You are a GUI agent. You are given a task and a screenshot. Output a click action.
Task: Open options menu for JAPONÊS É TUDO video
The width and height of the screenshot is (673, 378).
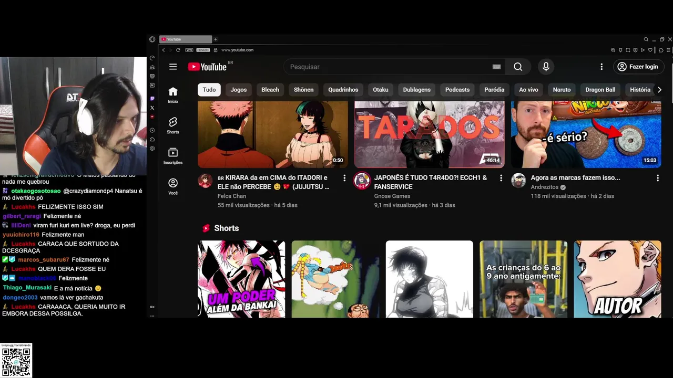501,178
